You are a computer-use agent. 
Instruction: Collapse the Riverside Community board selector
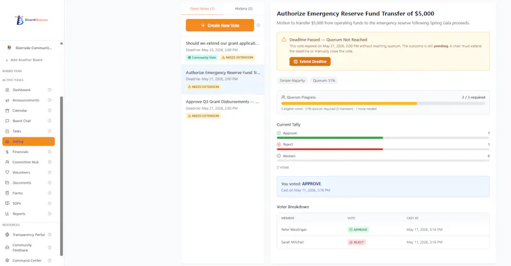tap(61, 43)
